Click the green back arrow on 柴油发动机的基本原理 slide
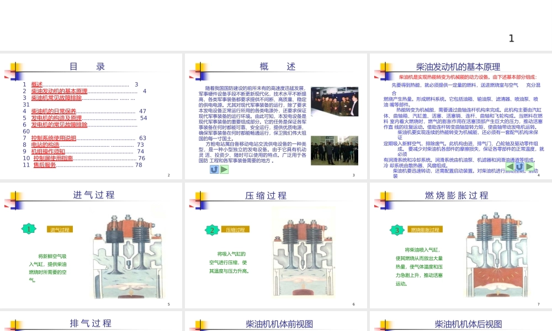 click(x=509, y=167)
